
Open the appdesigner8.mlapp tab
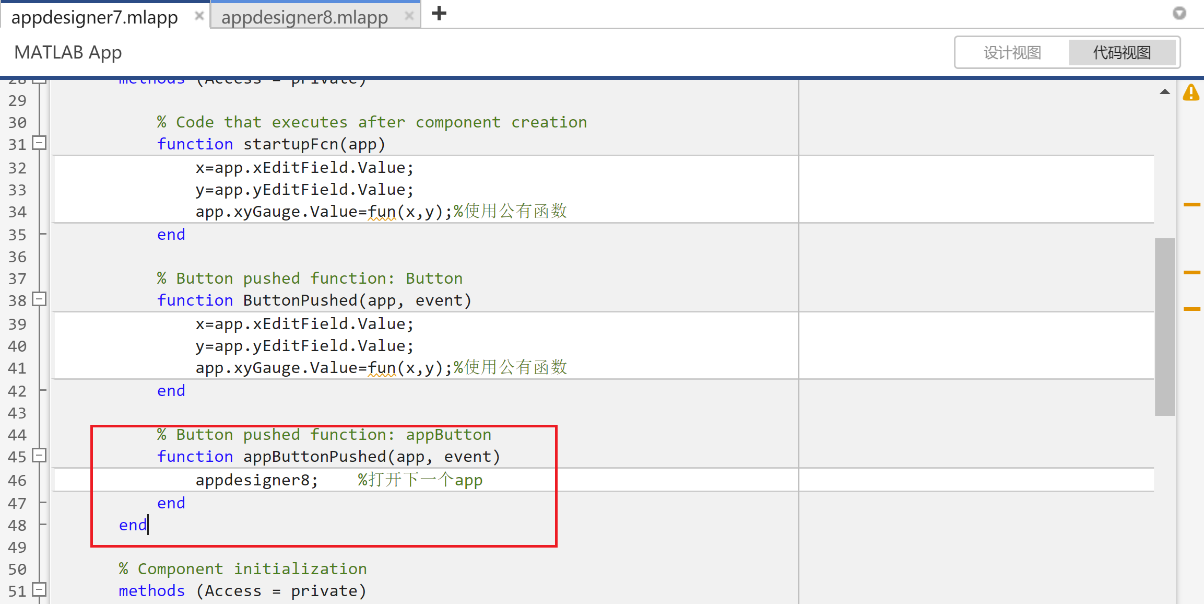pos(304,17)
